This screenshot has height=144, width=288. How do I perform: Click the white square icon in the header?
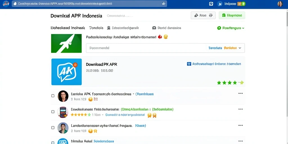click(211, 4)
